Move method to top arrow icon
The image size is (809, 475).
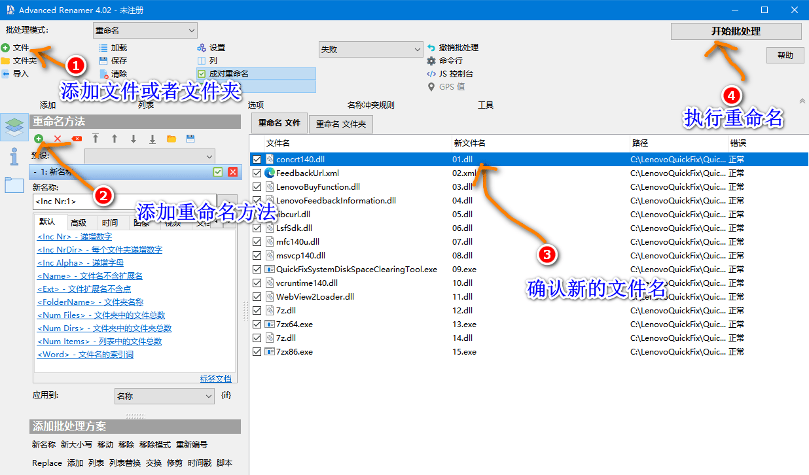[x=96, y=139]
